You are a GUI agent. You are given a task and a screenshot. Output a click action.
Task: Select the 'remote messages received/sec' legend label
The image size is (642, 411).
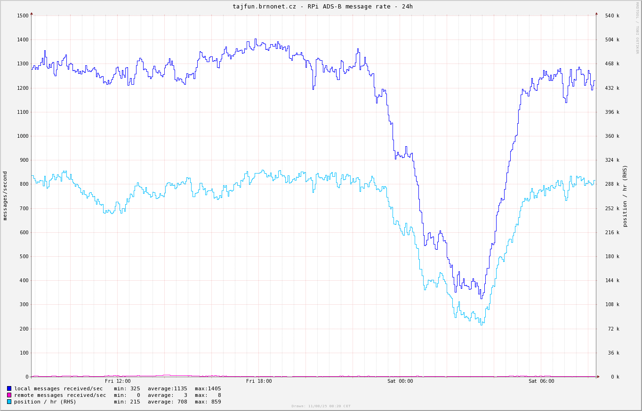[60, 395]
